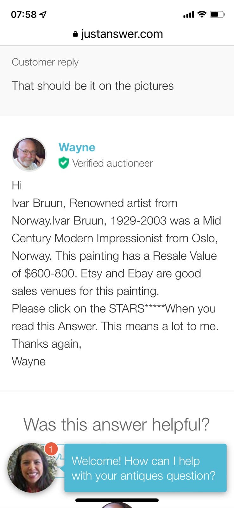Tap the 07:58 clock in status bar

pos(24,15)
